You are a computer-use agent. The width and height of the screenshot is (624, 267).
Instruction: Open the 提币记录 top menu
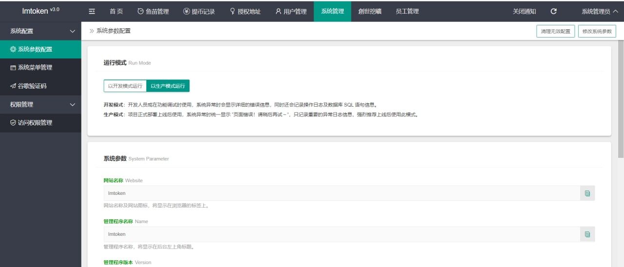[199, 11]
